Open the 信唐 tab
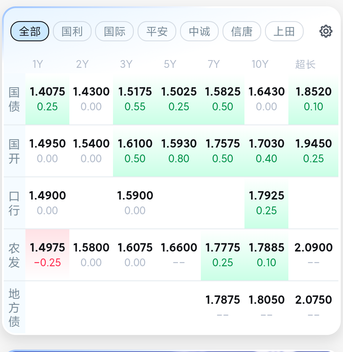This screenshot has width=343, height=352. tap(242, 31)
